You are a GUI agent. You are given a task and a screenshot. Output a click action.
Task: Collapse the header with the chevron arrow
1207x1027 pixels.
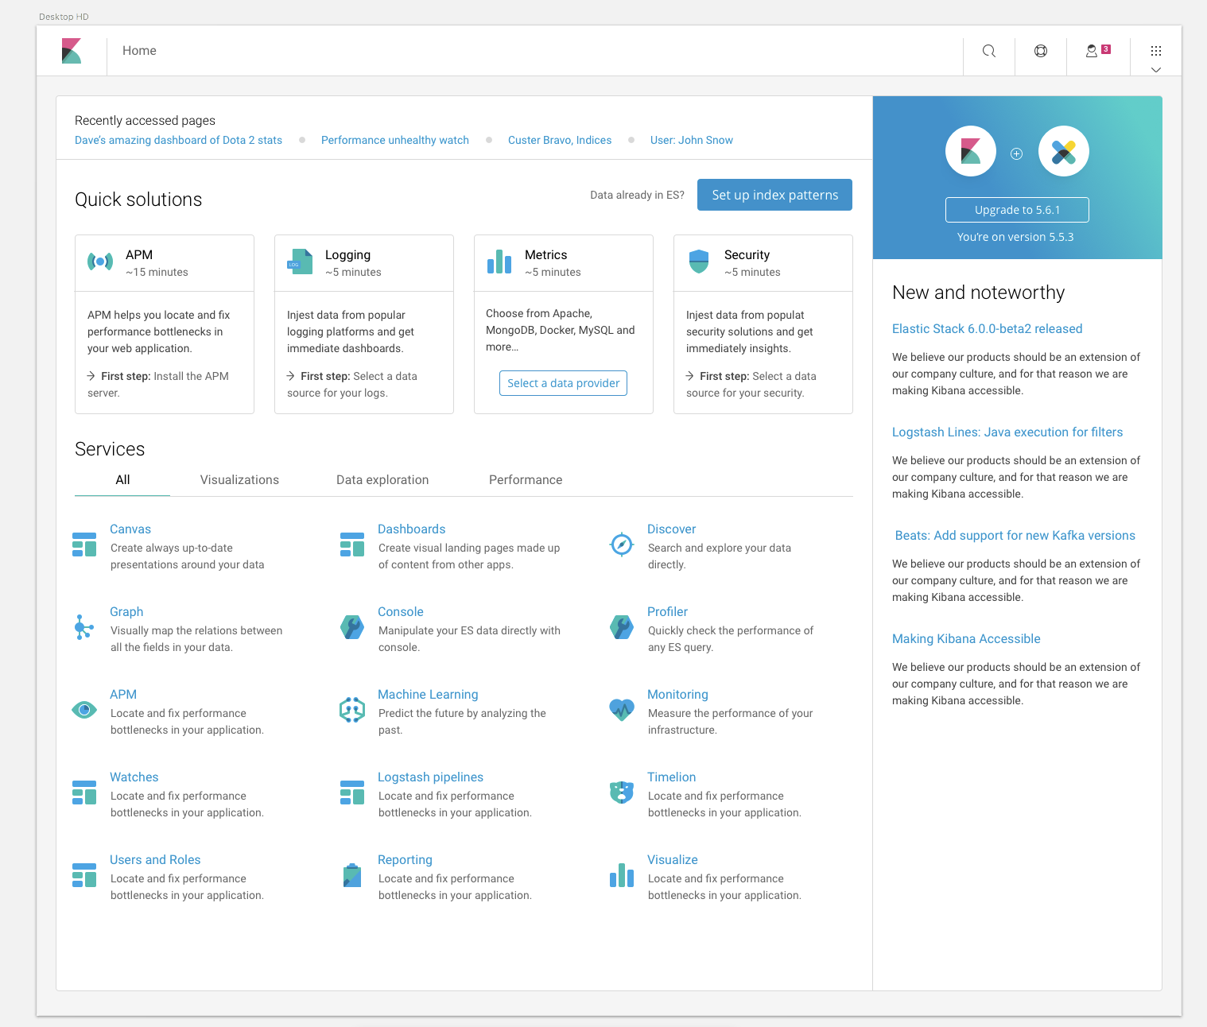tap(1156, 70)
